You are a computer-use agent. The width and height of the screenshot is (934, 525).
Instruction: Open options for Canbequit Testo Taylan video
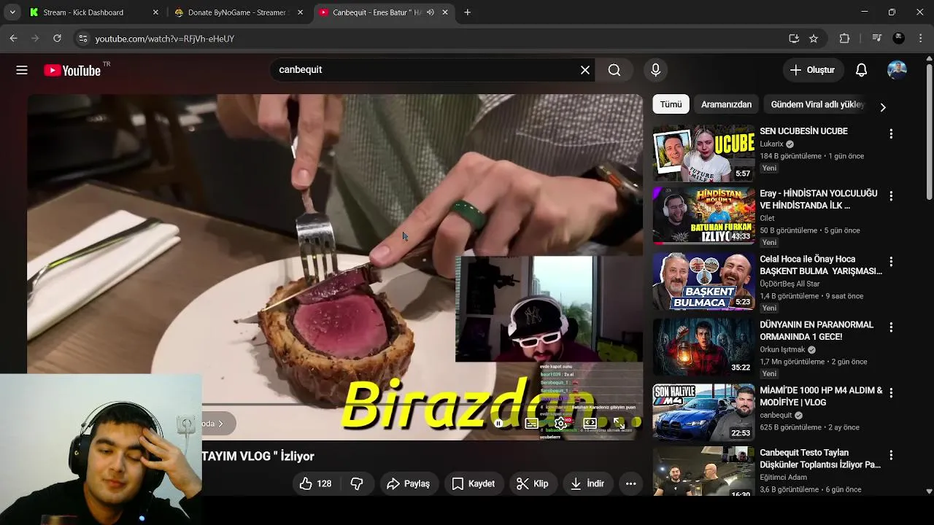click(890, 456)
